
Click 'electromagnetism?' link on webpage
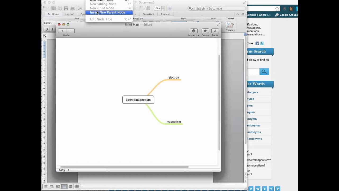pos(259,160)
